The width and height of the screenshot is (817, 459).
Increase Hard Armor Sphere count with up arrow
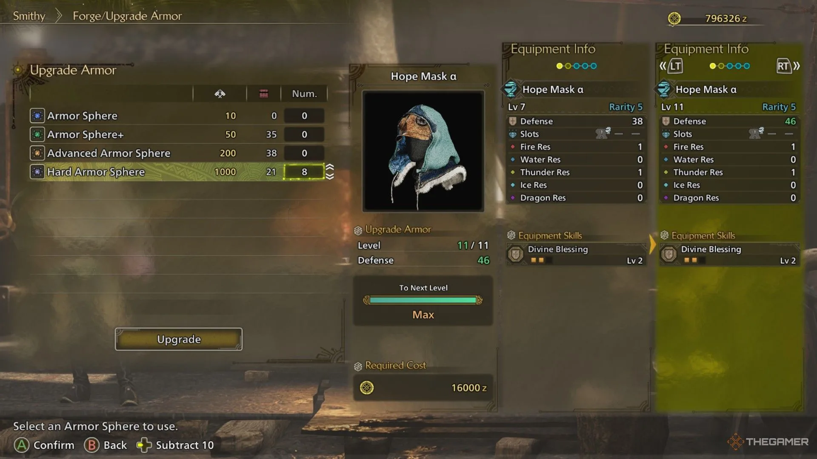330,167
